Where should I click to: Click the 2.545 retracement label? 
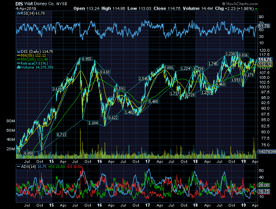(x=144, y=79)
